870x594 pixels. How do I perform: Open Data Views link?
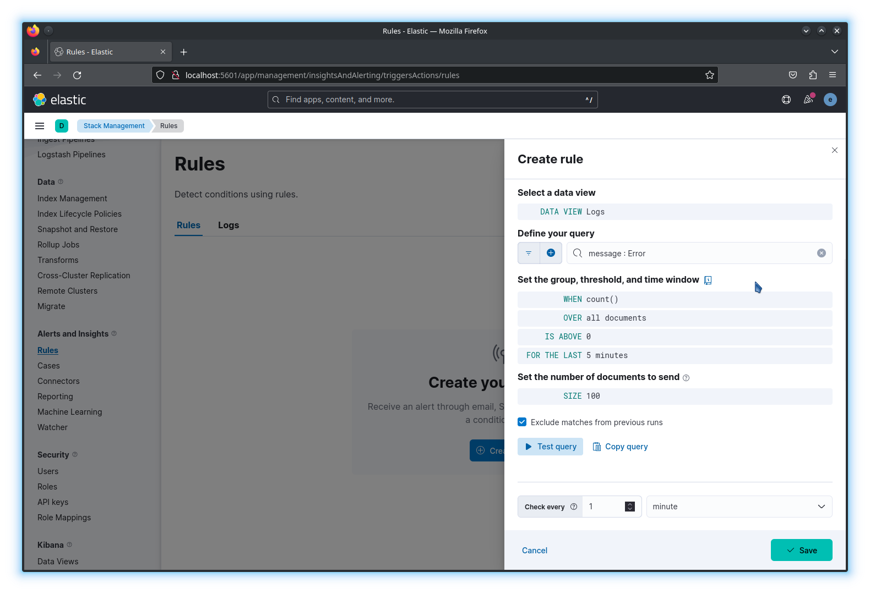pos(58,562)
